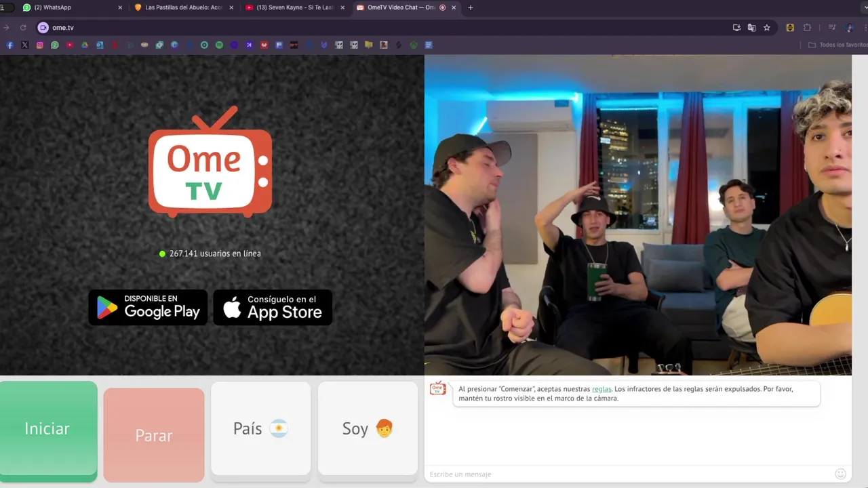Image resolution: width=868 pixels, height=488 pixels.
Task: Open the Xbox bookmark icon
Action: pos(413,45)
